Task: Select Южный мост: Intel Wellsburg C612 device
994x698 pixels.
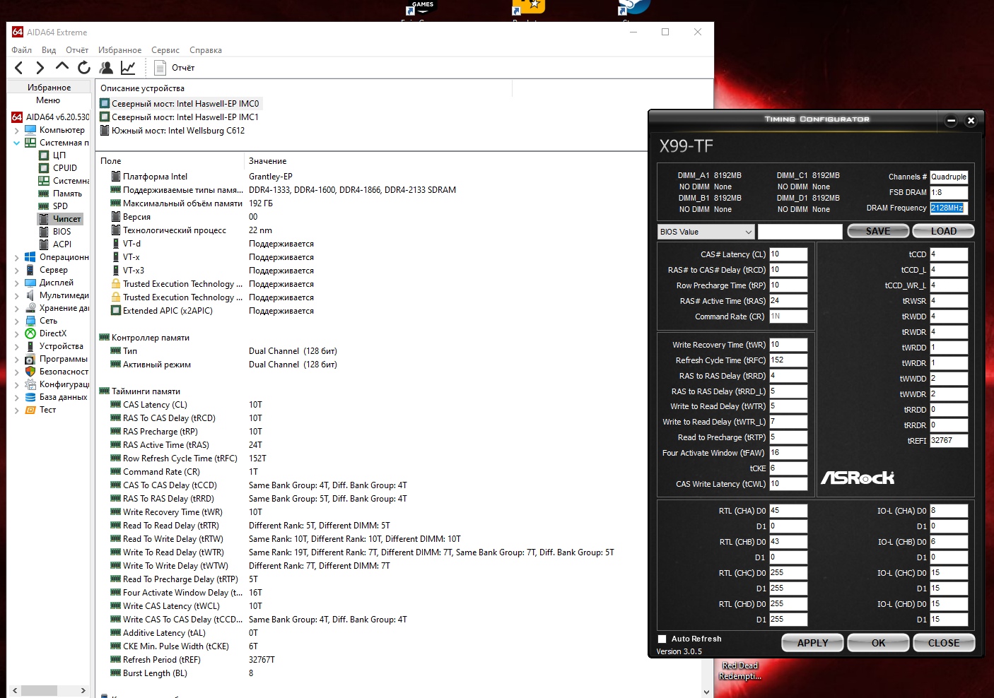Action: click(173, 131)
